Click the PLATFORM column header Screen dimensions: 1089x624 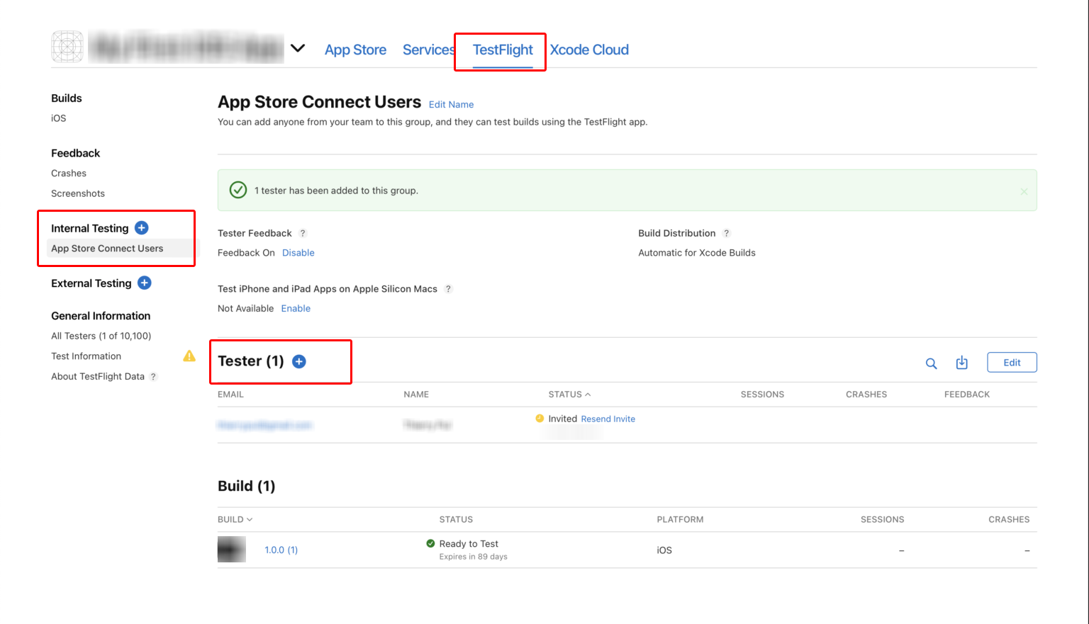[680, 519]
